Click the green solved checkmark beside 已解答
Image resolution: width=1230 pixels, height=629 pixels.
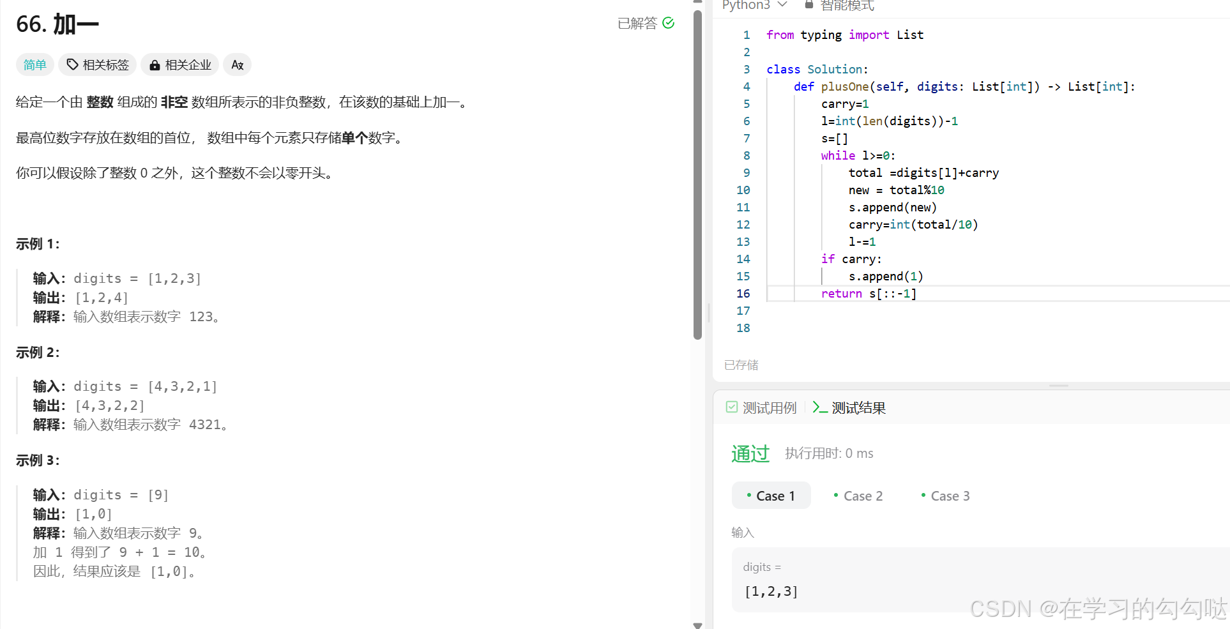[669, 23]
